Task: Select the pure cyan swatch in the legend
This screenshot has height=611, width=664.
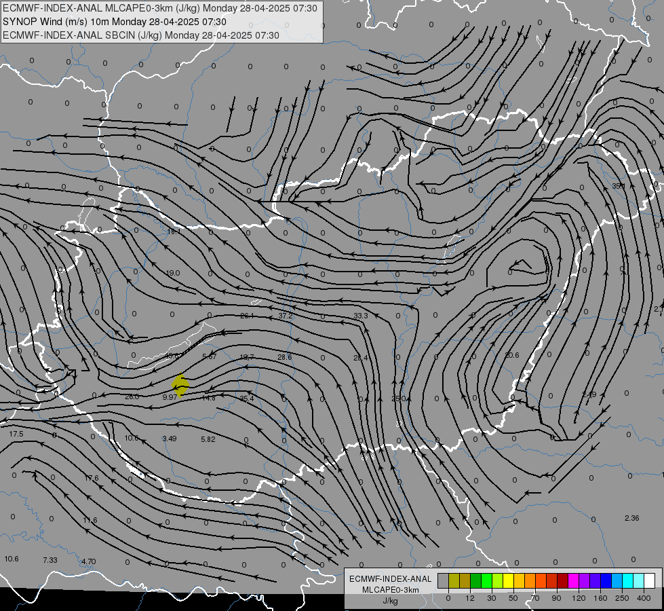Action: (627, 580)
